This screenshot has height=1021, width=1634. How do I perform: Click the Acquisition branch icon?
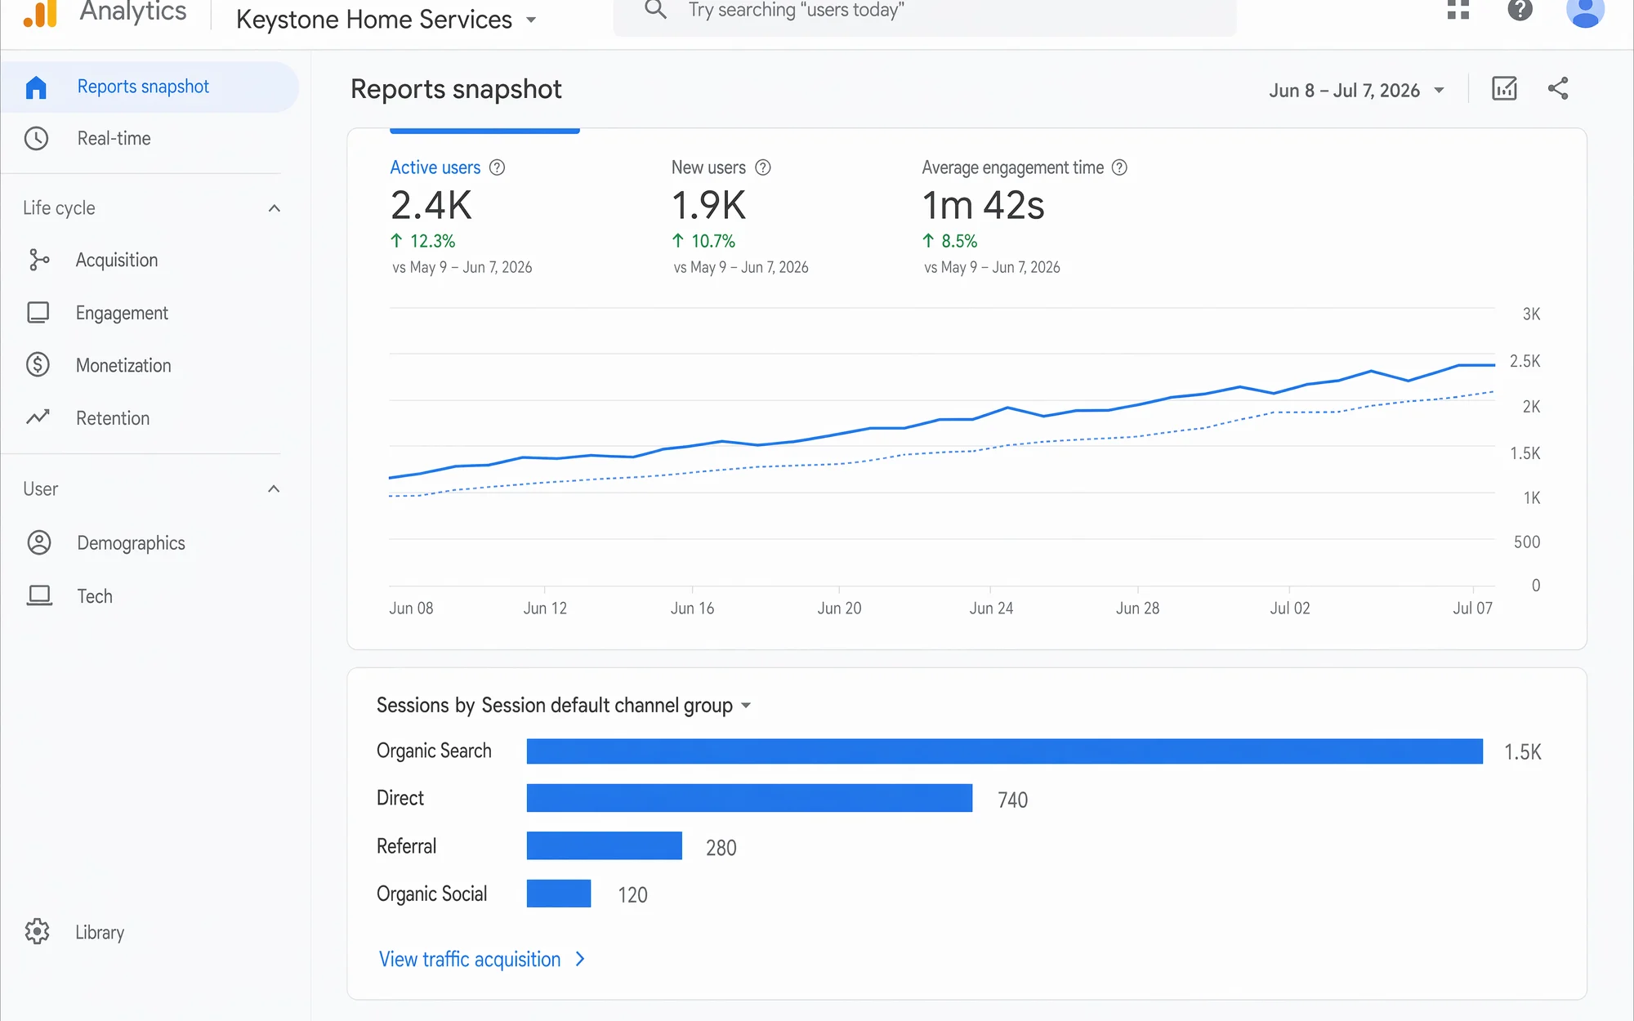pyautogui.click(x=38, y=260)
